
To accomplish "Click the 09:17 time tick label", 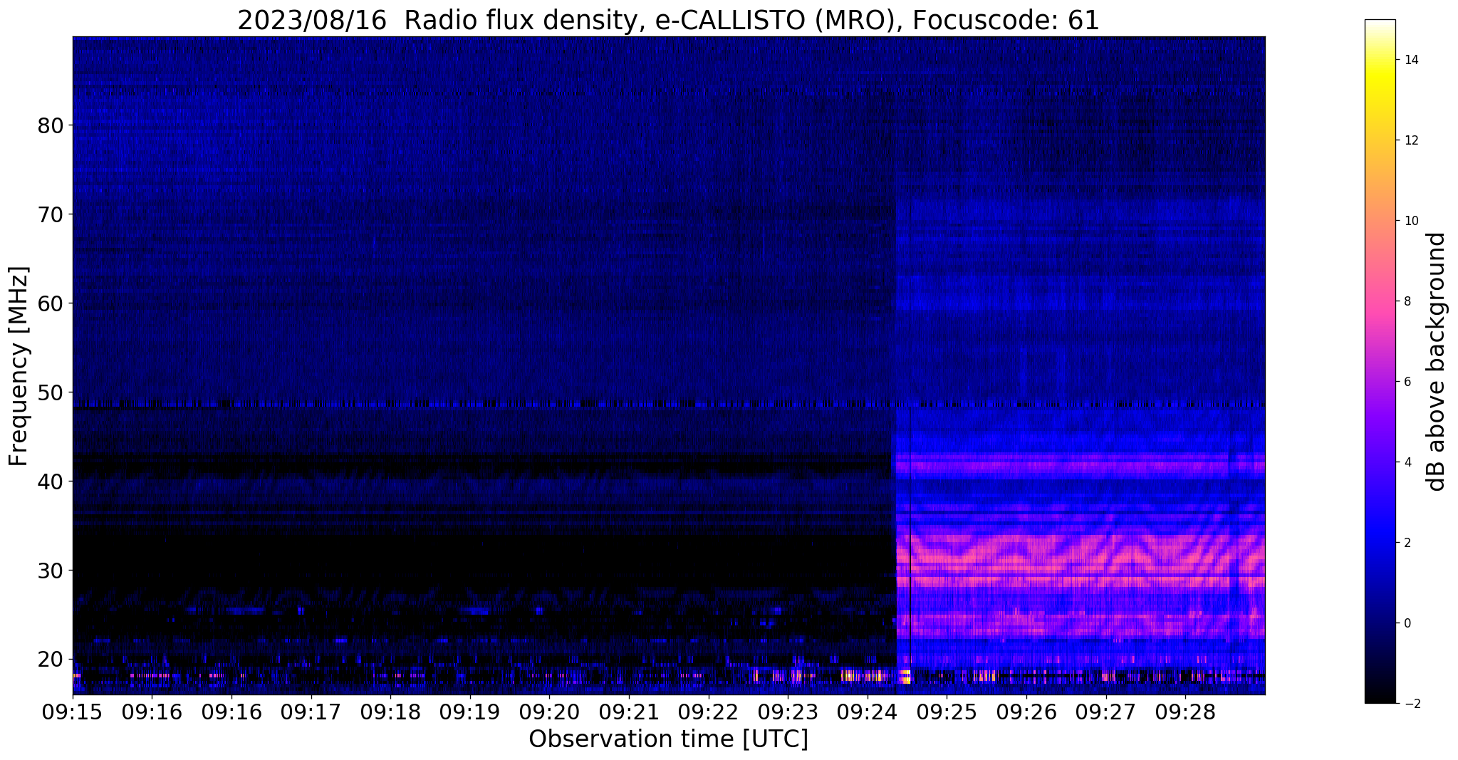I will click(311, 712).
